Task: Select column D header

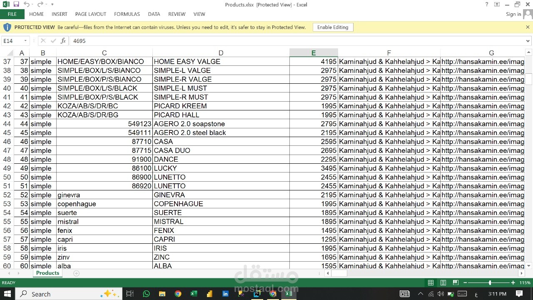Action: (x=221, y=53)
